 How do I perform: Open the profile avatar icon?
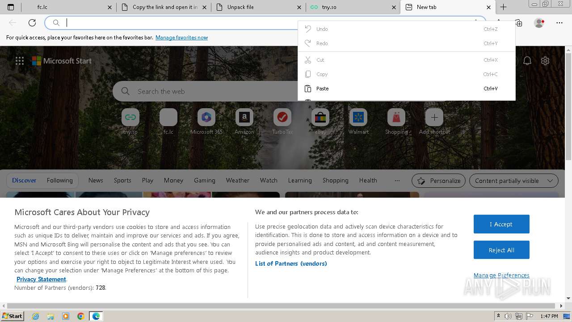point(539,23)
